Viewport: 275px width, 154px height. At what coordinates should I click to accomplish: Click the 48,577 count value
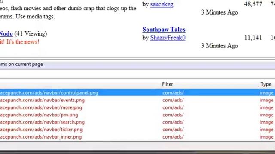click(253, 4)
